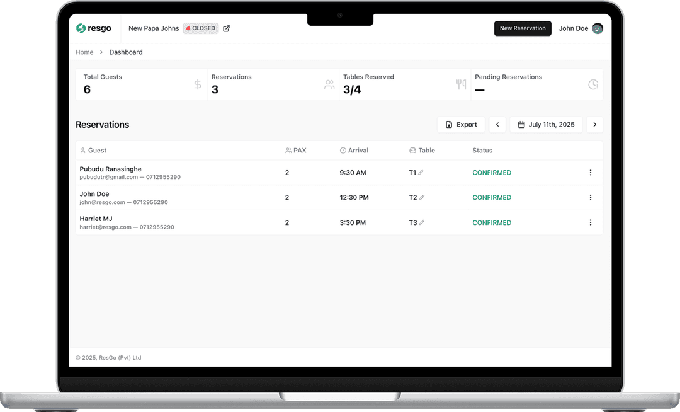The image size is (680, 412).
Task: Click Total Guests value 6
Action: (87, 90)
